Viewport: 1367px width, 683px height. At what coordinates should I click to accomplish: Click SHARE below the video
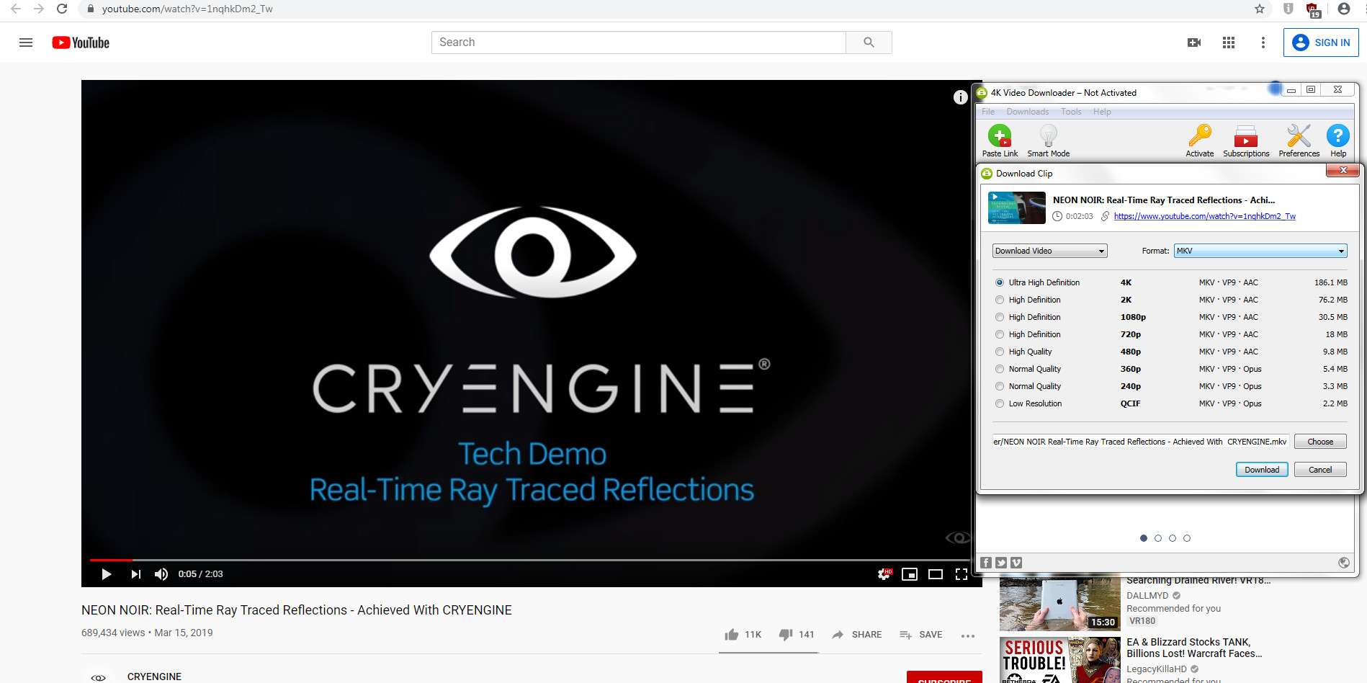(x=857, y=635)
